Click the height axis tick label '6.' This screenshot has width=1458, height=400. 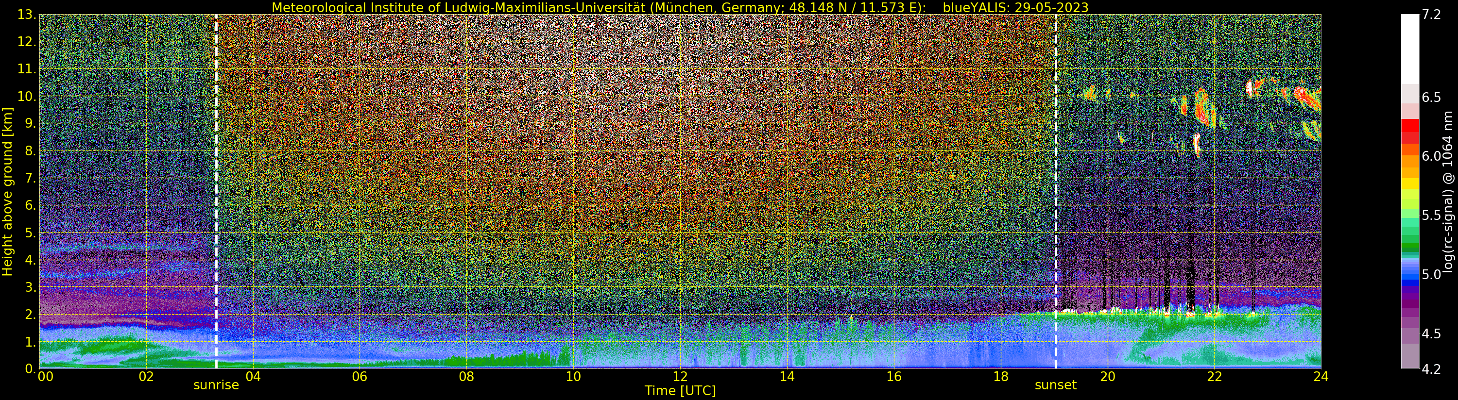[x=30, y=205]
